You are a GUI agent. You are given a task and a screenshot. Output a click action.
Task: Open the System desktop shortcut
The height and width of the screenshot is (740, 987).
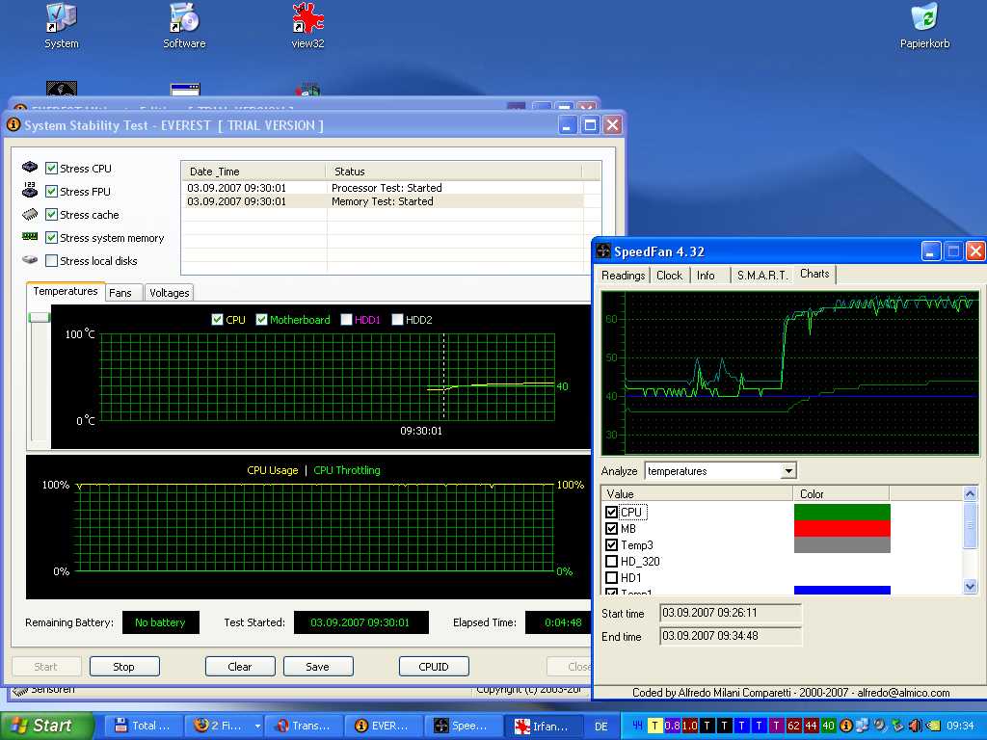point(61,25)
